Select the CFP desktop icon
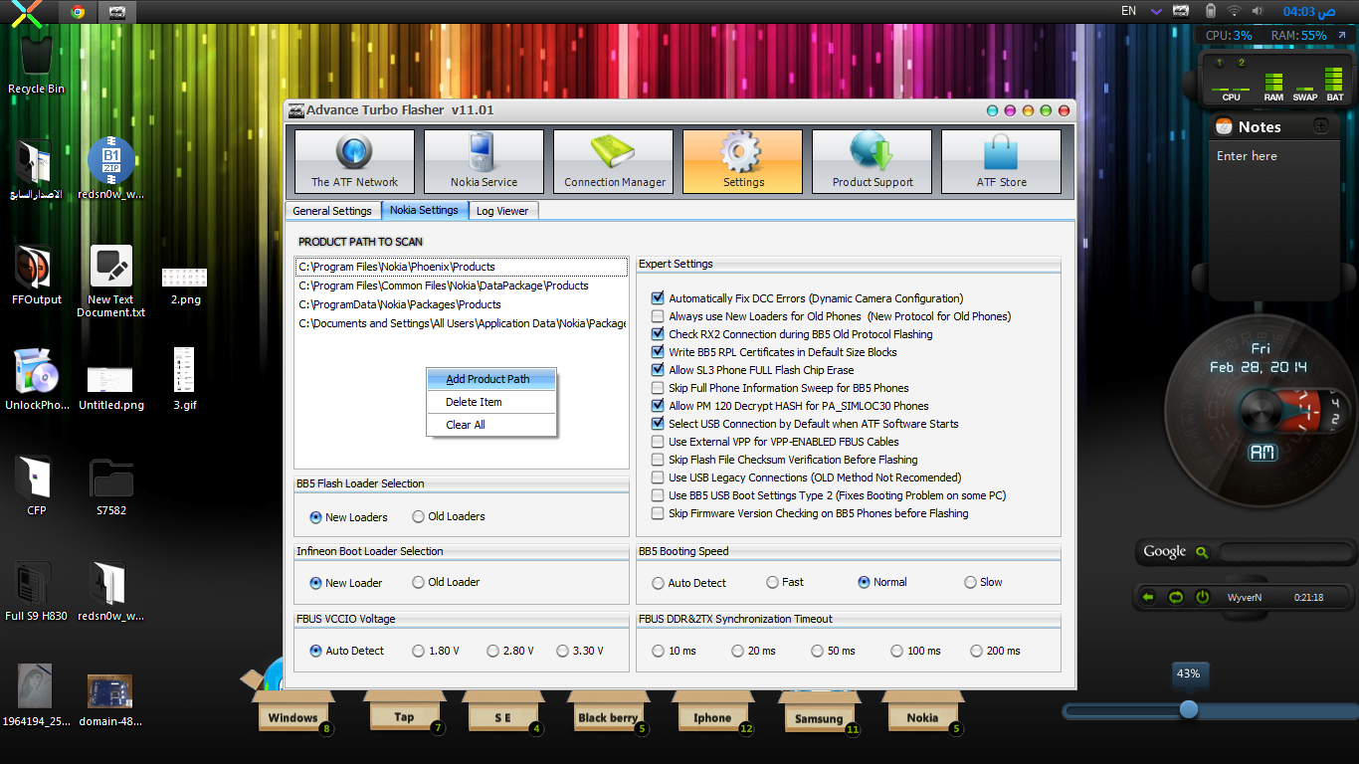Screen dimensions: 1359x764 click(36, 485)
